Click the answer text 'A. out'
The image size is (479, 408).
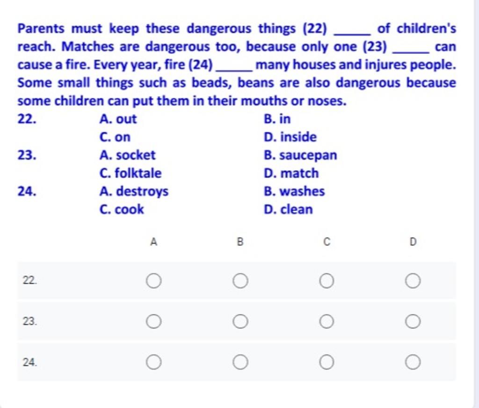118,119
